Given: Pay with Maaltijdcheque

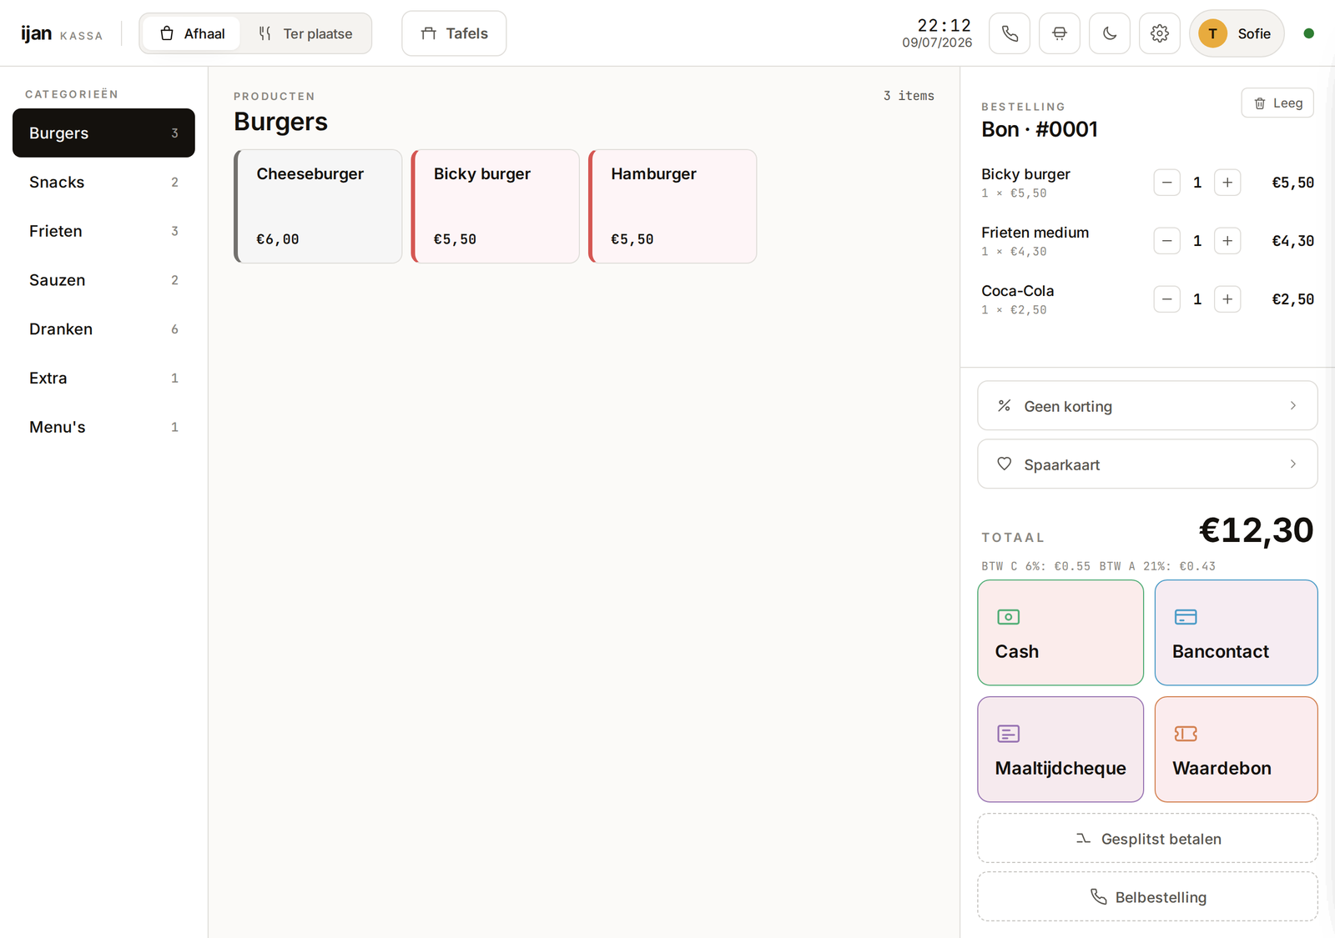Looking at the screenshot, I should pyautogui.click(x=1060, y=750).
